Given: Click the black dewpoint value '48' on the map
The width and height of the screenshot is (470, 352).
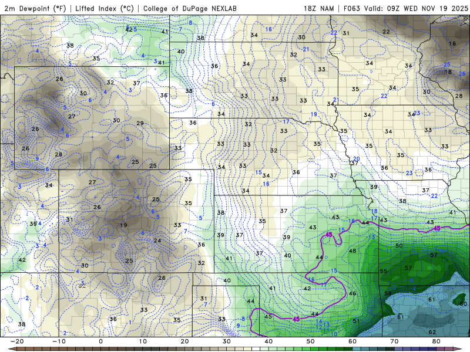Looking at the screenshot, I should coord(352,251).
